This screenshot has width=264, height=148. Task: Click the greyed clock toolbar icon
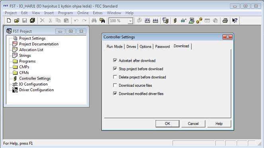[215, 21]
